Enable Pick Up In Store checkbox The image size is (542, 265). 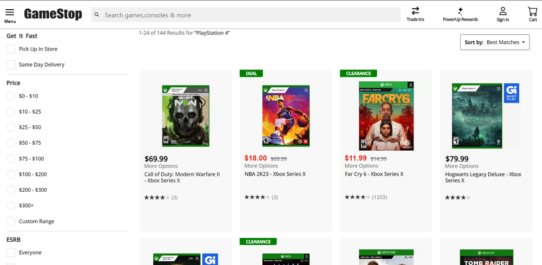pyautogui.click(x=11, y=49)
